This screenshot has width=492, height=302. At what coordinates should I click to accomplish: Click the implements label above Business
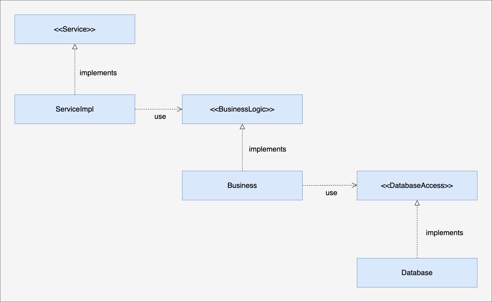267,149
